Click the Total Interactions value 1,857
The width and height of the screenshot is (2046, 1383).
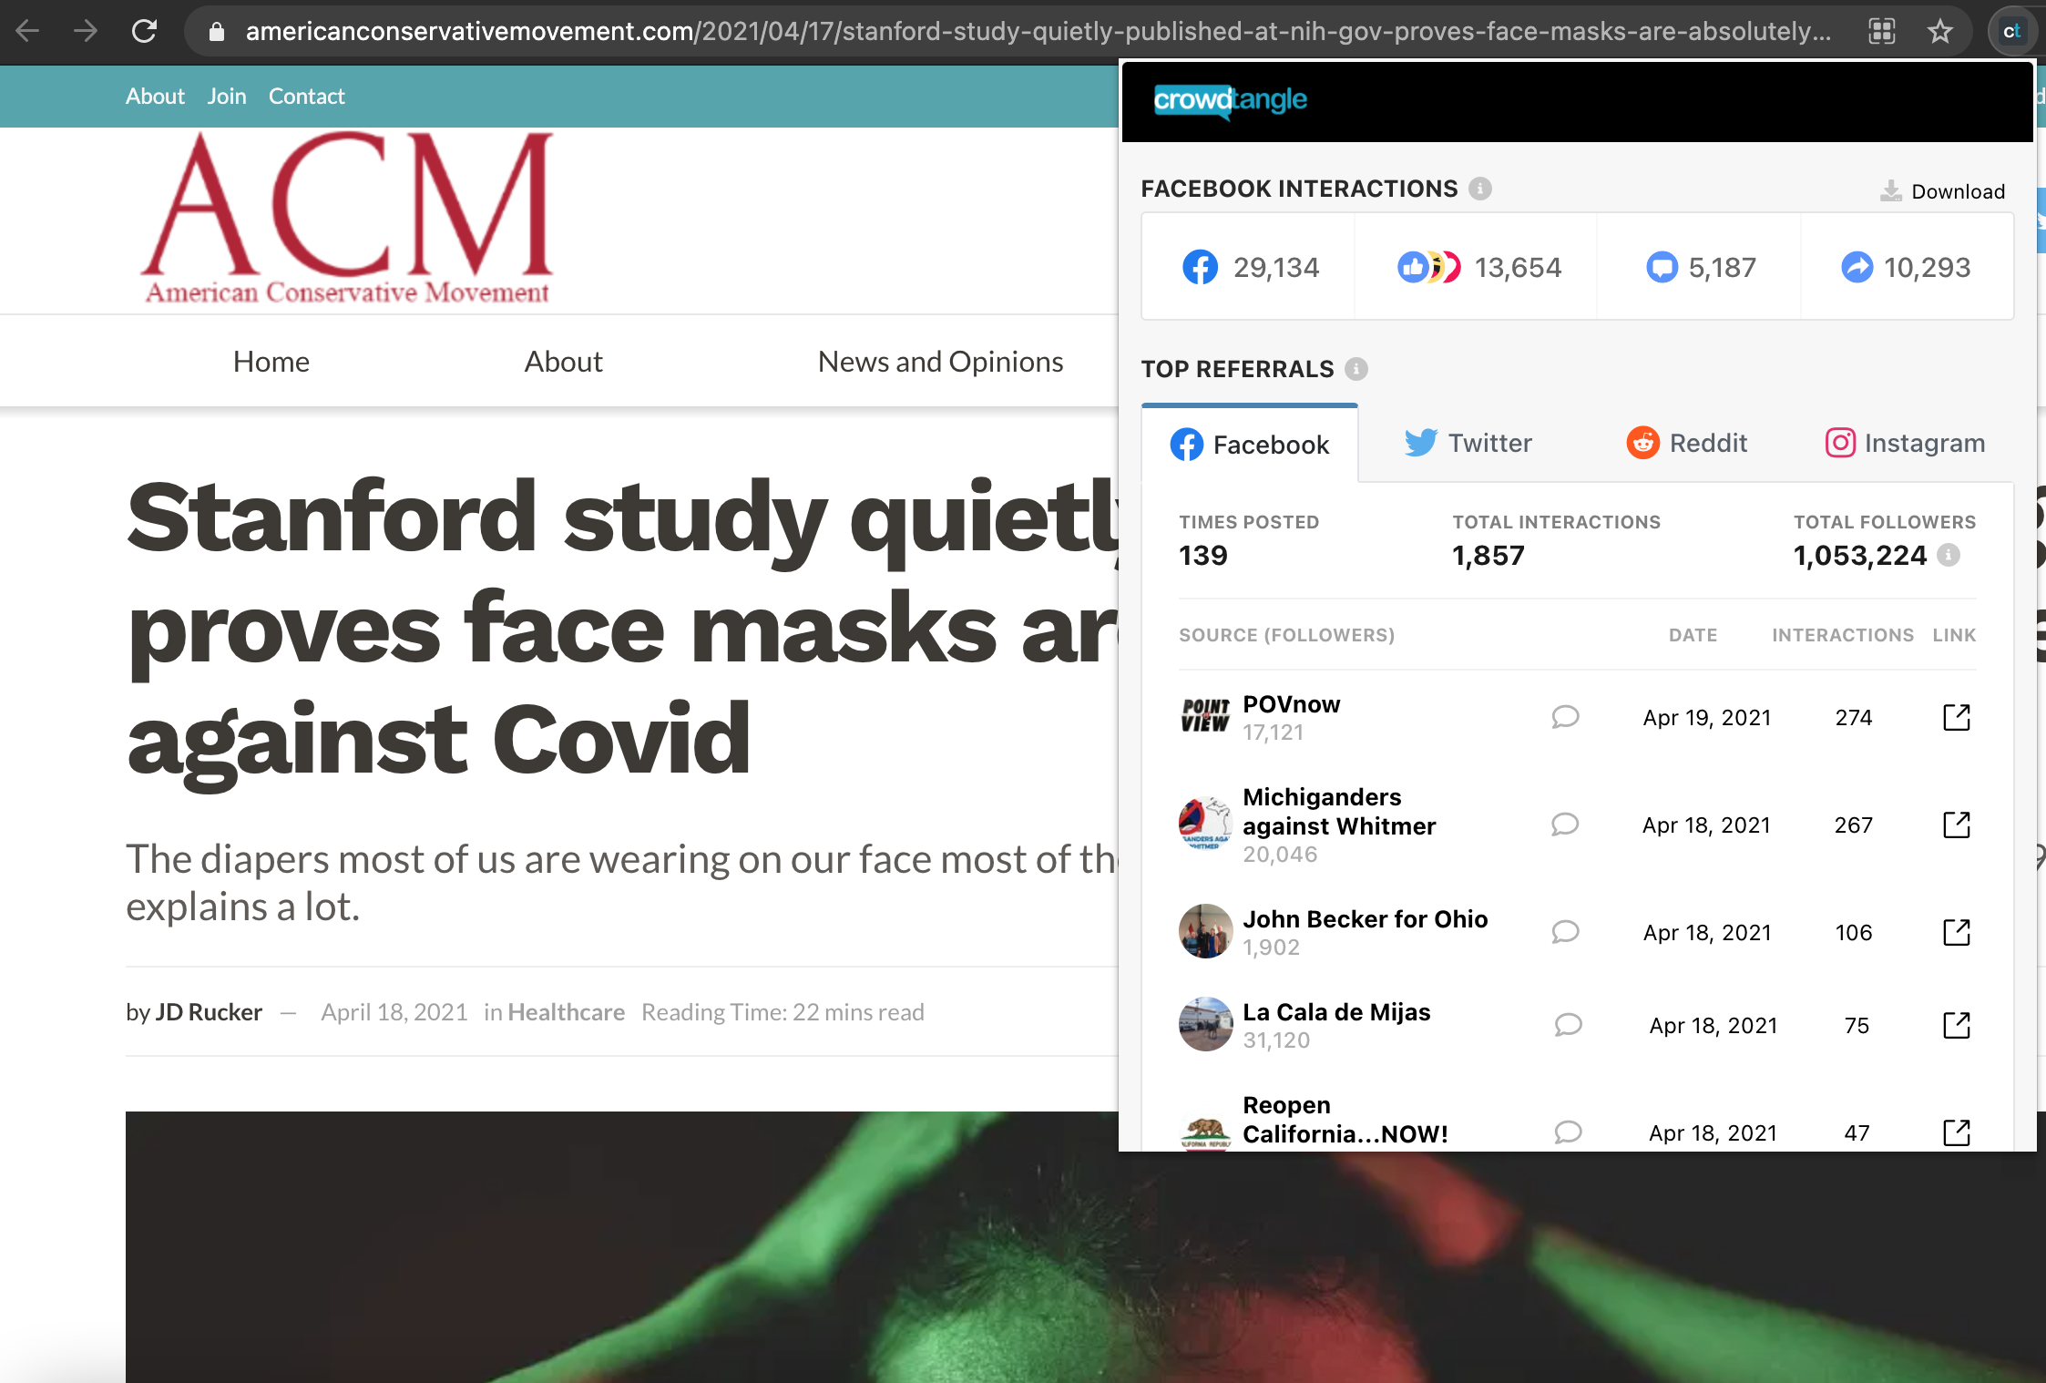(x=1488, y=556)
